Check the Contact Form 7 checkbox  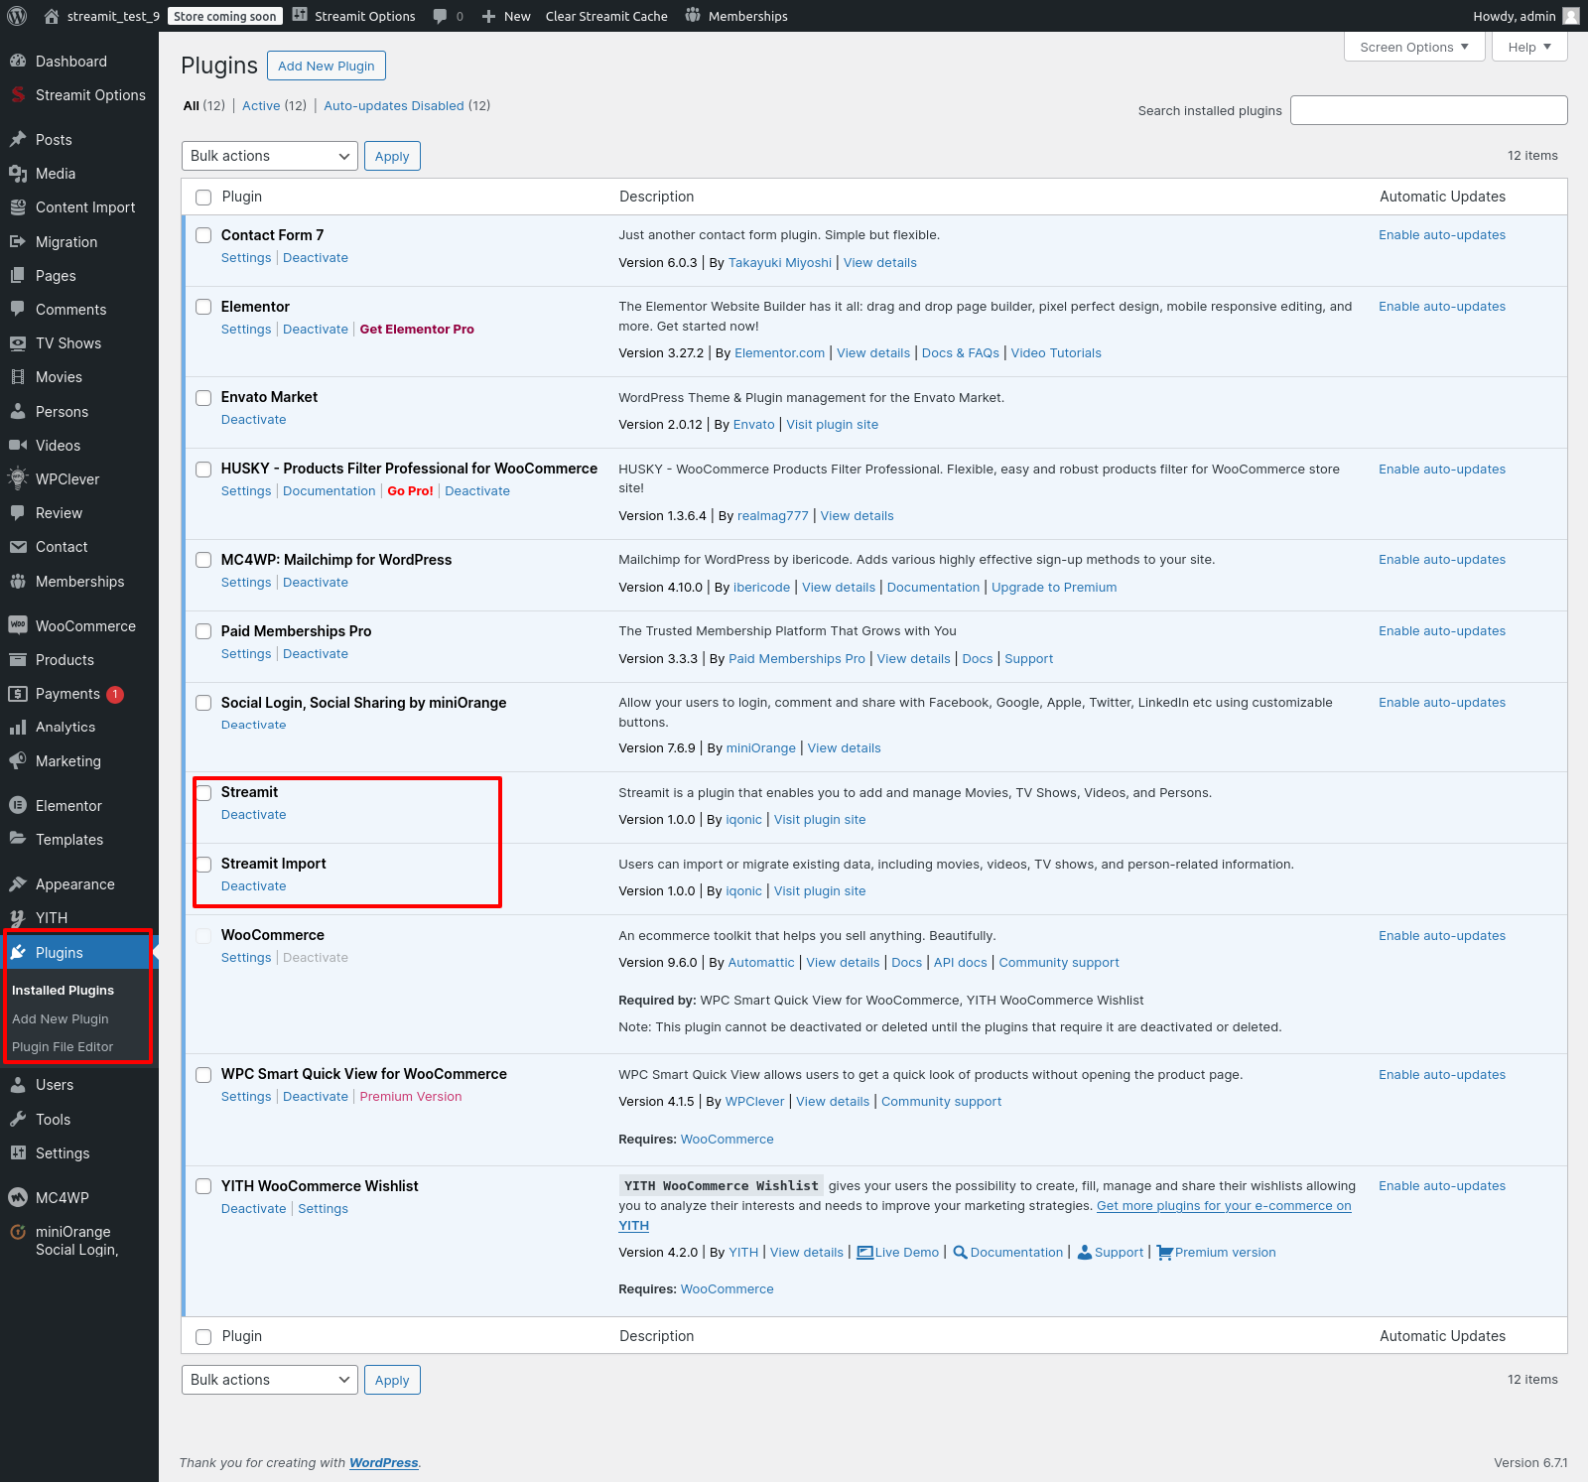pos(203,235)
